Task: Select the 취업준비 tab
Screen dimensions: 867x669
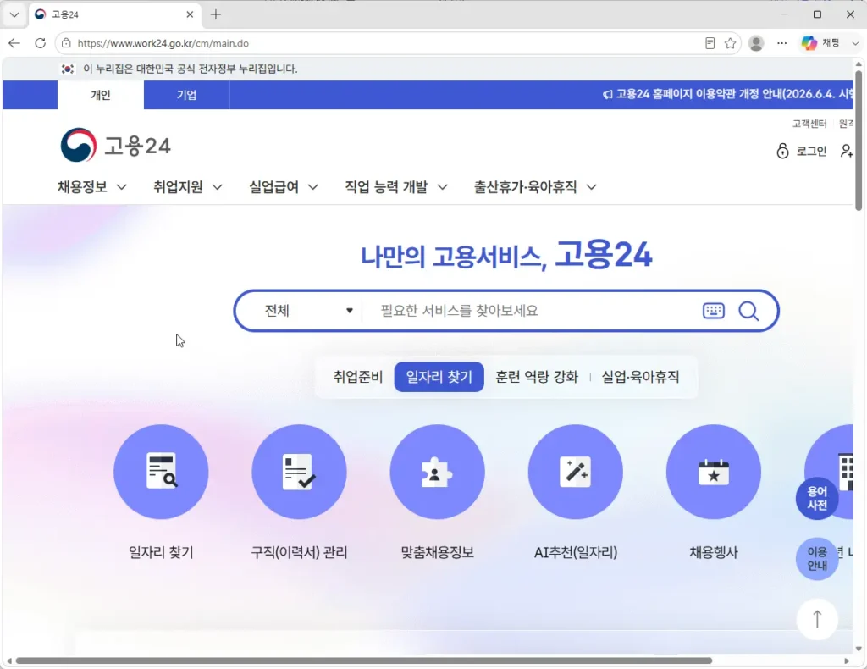Action: pyautogui.click(x=358, y=377)
